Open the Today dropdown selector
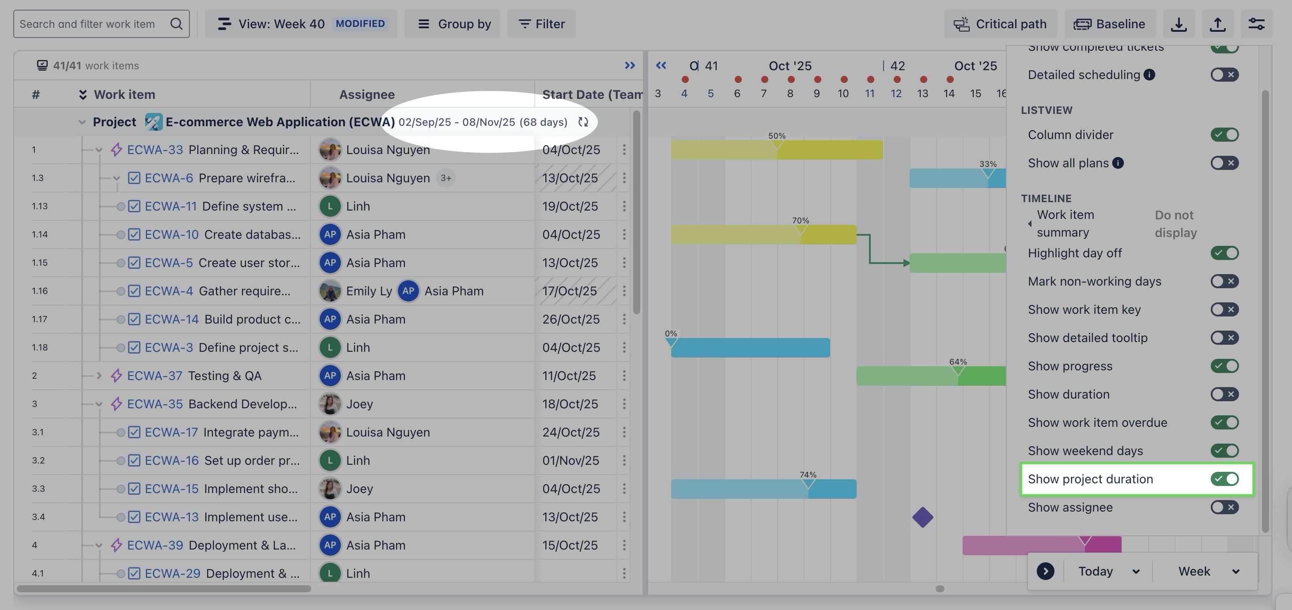This screenshot has height=610, width=1292. [1108, 572]
